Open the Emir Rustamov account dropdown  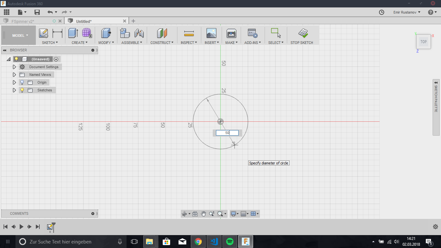[407, 12]
